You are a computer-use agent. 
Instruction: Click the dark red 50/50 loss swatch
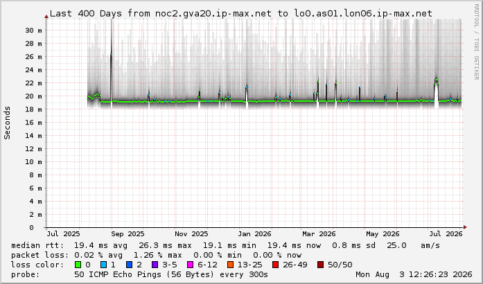(320, 265)
